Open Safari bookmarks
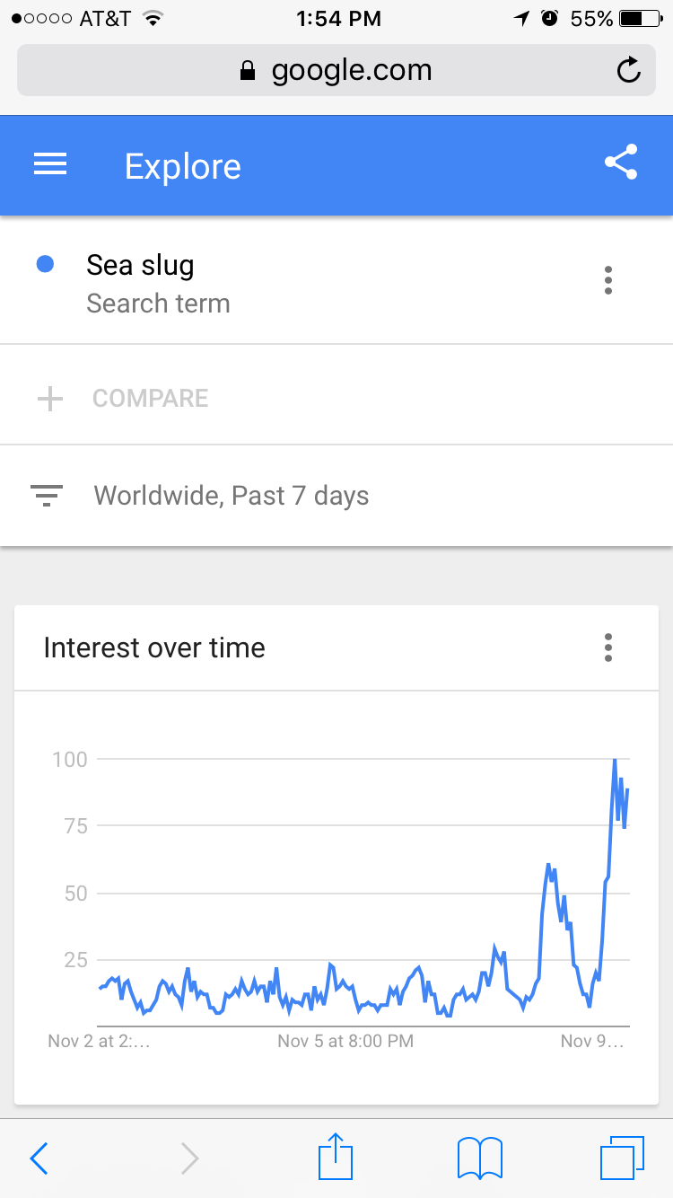The height and width of the screenshot is (1198, 673). [479, 1158]
